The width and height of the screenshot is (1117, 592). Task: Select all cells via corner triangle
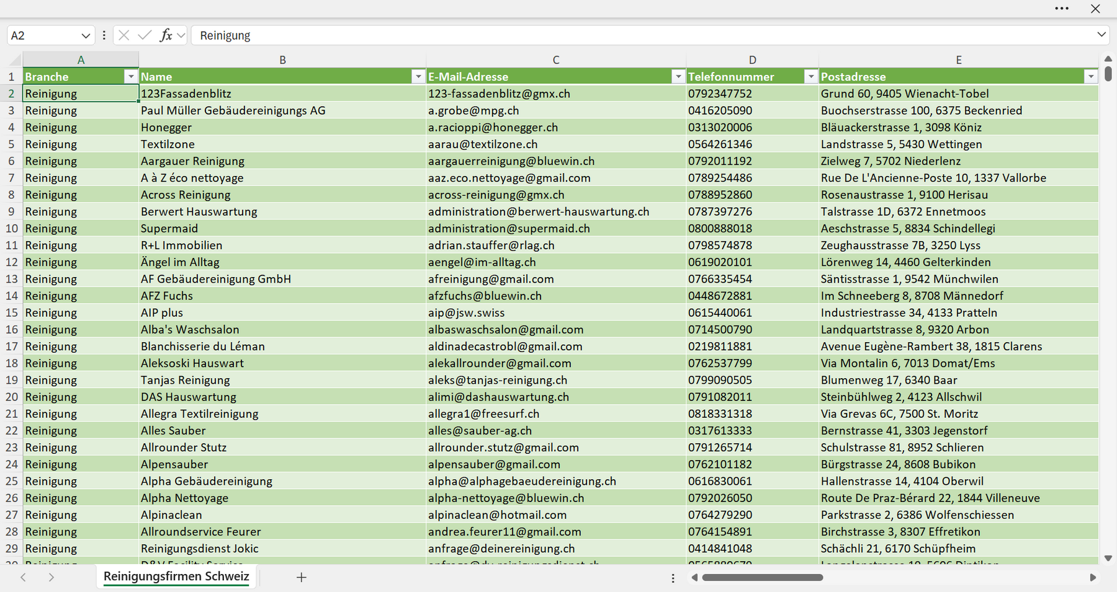[x=15, y=60]
